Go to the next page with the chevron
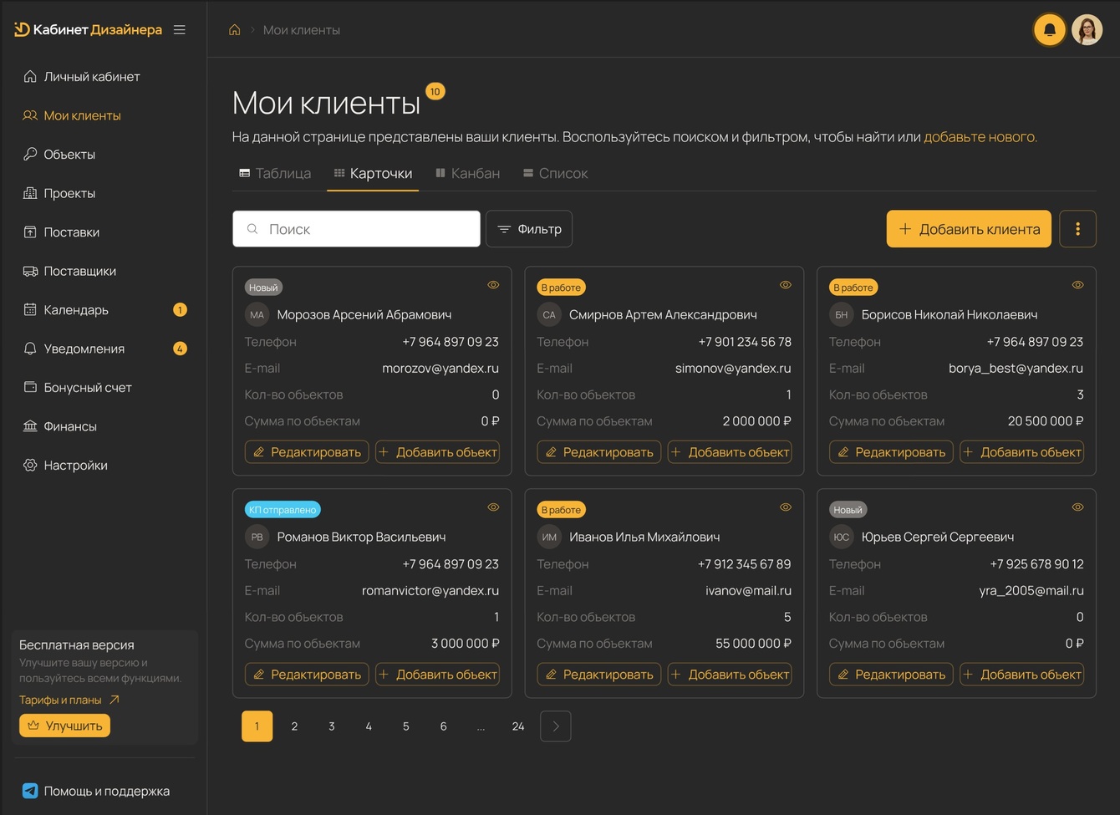This screenshot has width=1120, height=815. [x=556, y=726]
